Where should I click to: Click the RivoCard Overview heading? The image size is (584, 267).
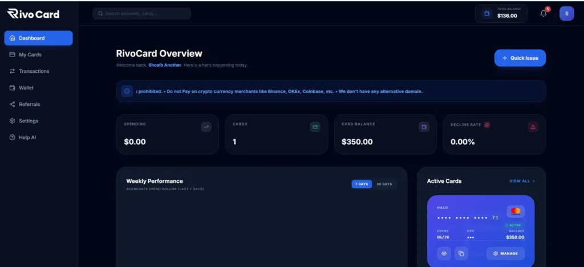point(159,54)
